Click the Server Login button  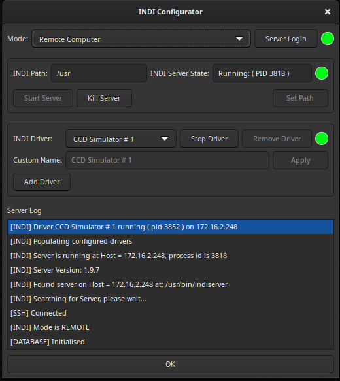pyautogui.click(x=286, y=39)
